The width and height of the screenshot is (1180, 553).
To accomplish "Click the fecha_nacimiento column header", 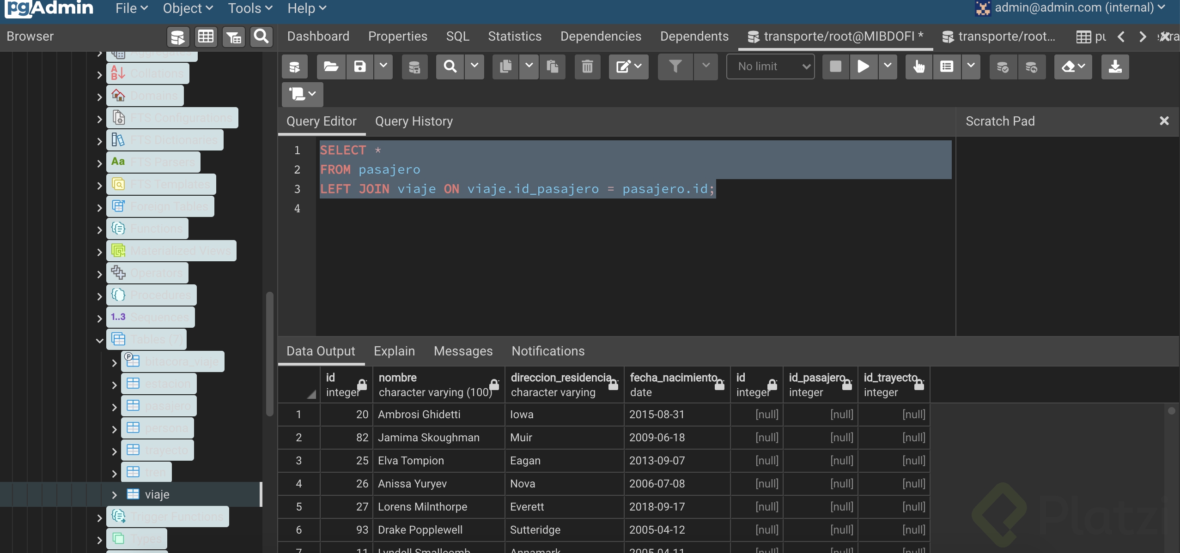I will pyautogui.click(x=677, y=385).
